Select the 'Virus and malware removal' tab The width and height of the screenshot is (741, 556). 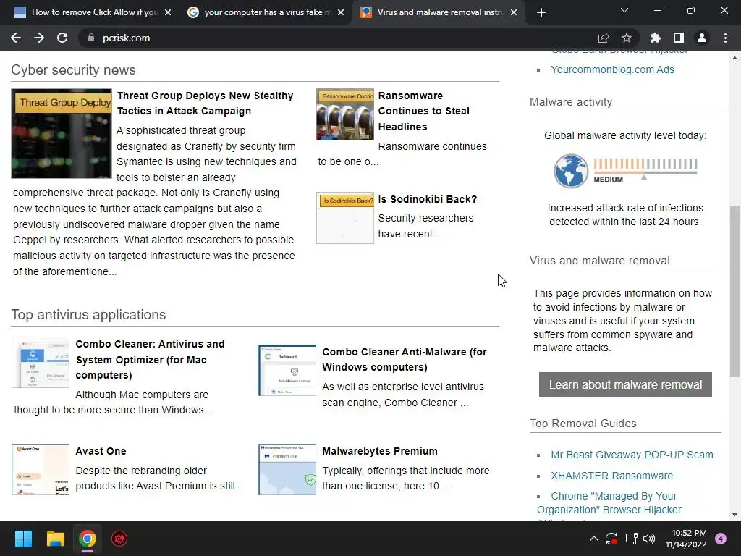click(437, 12)
